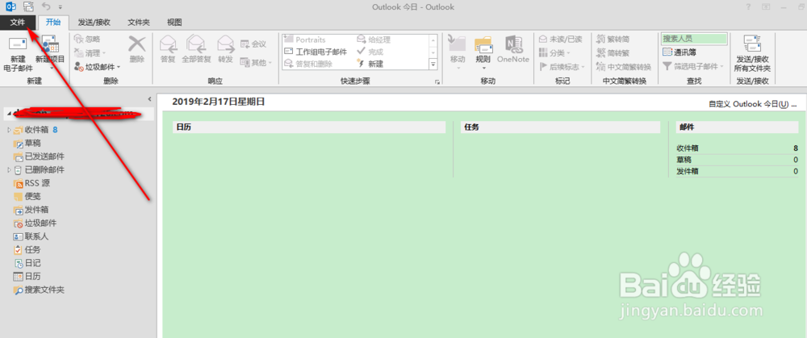Select the 给经理 quick step
The width and height of the screenshot is (807, 338).
pos(374,40)
